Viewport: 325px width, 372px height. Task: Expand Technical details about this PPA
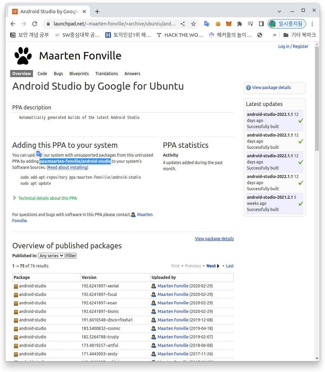48,198
